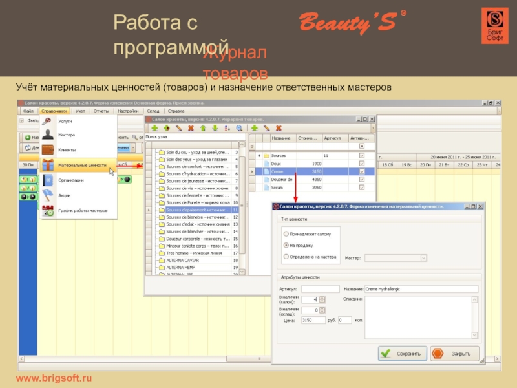Viewport: 517px width, 388px height.
Task: Click the second pencil edit-item icon
Action: [266, 128]
